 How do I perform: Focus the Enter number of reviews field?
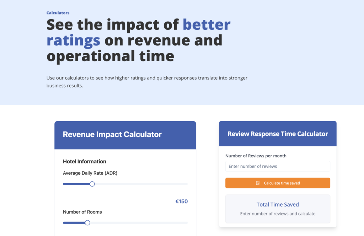tap(278, 166)
